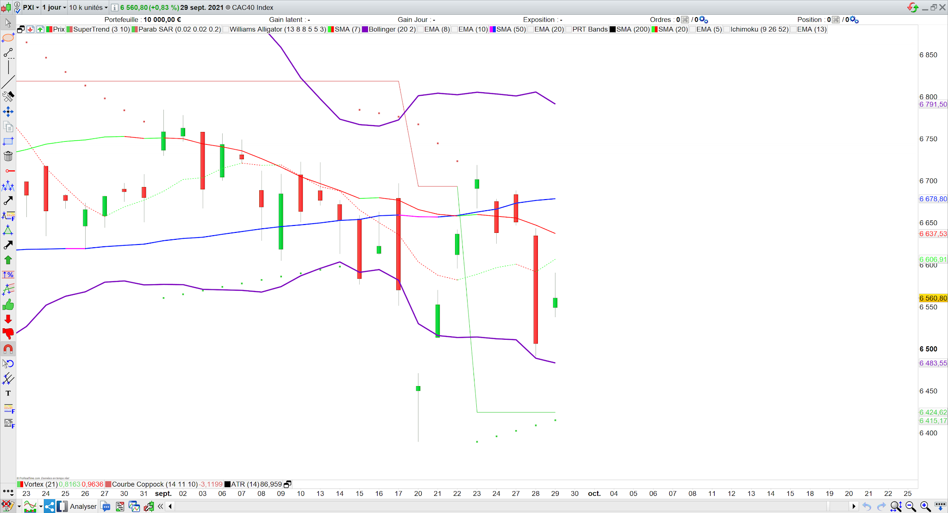Expand the more tools ellipsis menu
The image size is (948, 513).
8,491
